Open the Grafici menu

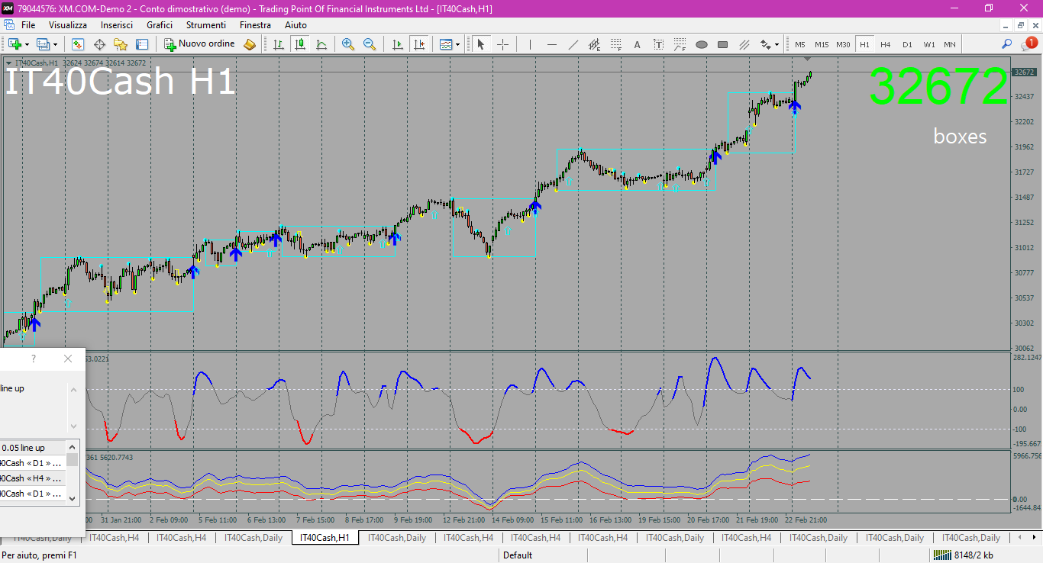tap(160, 25)
